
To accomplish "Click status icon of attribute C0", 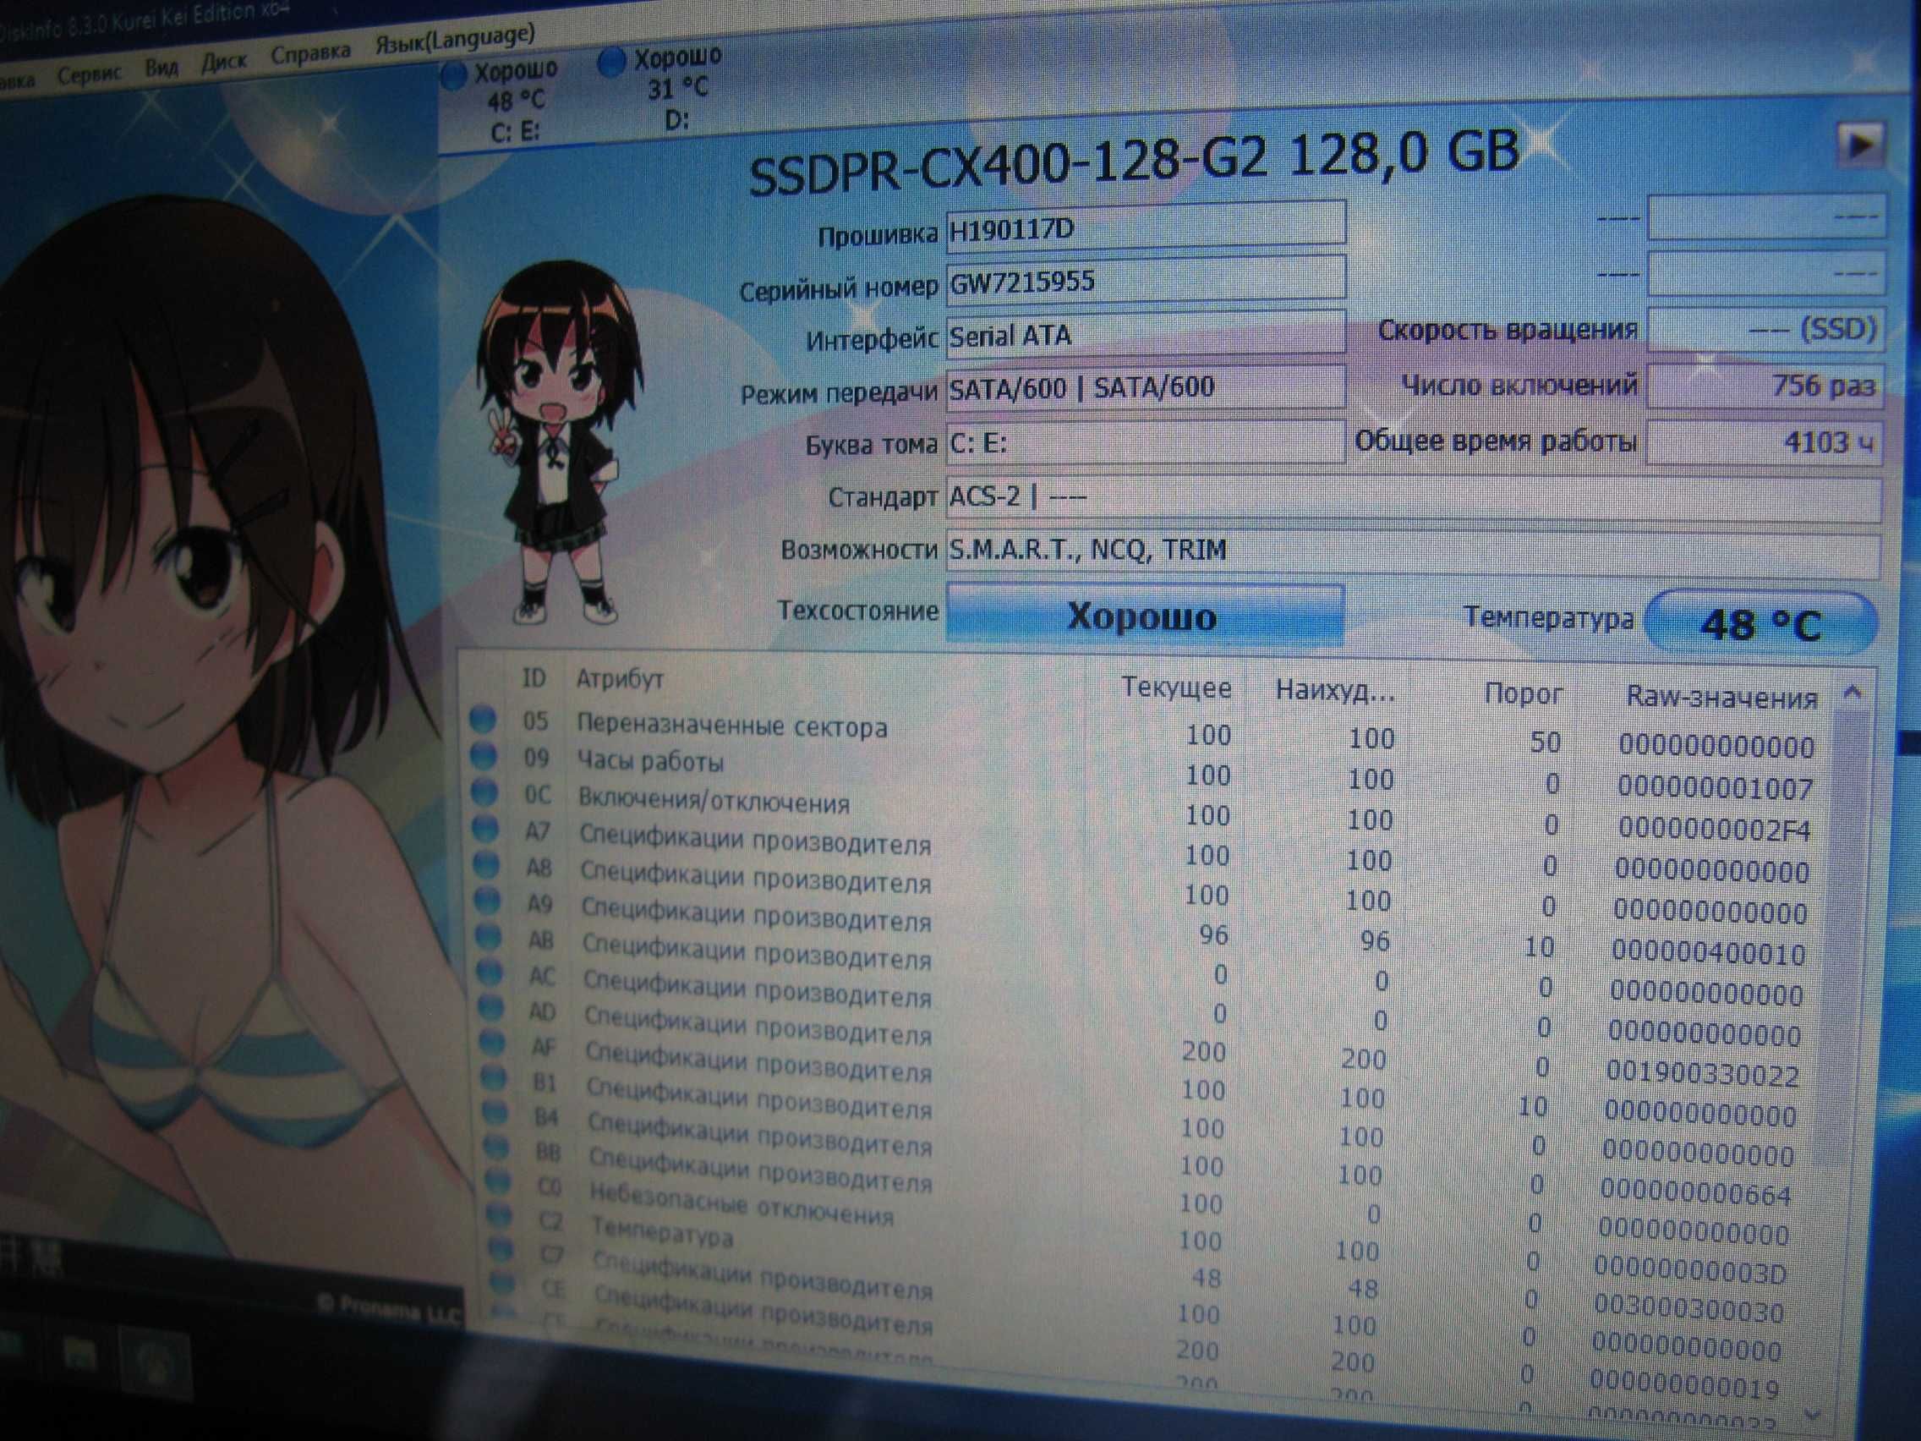I will [x=497, y=1181].
